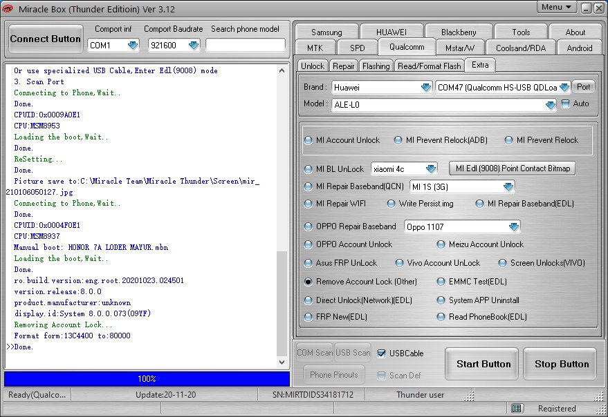The width and height of the screenshot is (608, 417).
Task: Switch to the MTK tab
Action: [x=315, y=48]
